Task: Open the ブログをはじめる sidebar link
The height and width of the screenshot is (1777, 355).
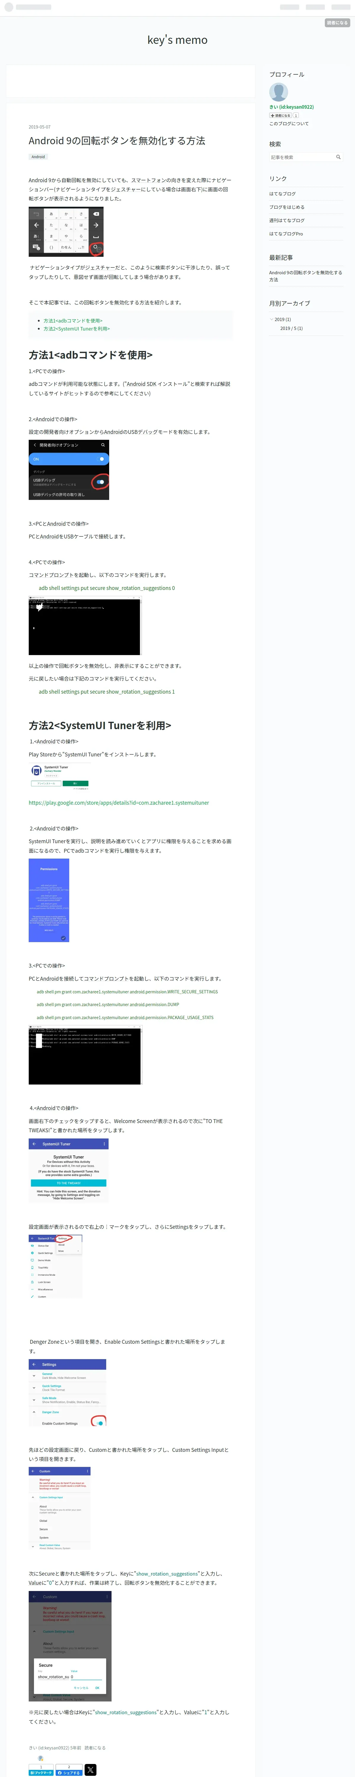Action: [x=287, y=207]
